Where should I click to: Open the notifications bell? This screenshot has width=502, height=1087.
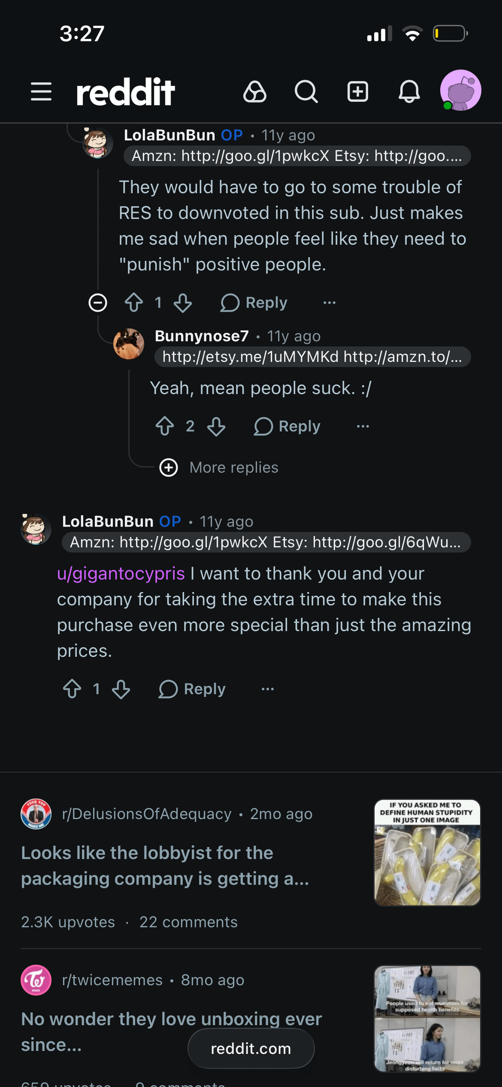409,91
